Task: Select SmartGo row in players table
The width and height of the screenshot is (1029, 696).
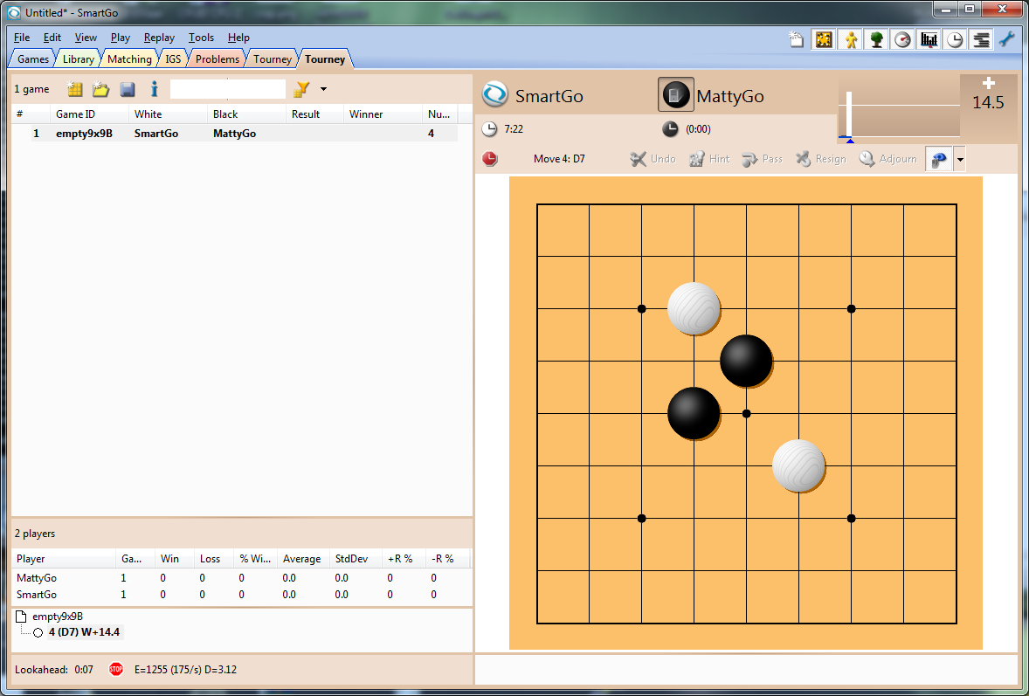Action: click(x=241, y=595)
